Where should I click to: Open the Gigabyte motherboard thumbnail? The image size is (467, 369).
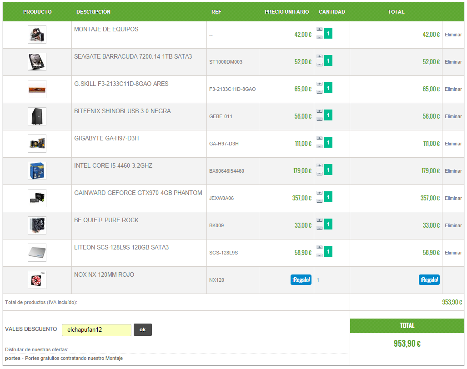37,144
